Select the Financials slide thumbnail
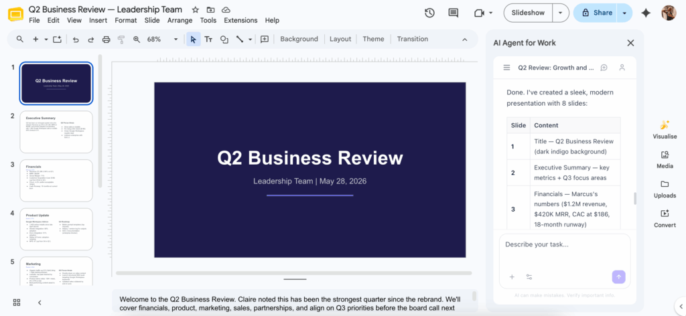 (x=56, y=180)
